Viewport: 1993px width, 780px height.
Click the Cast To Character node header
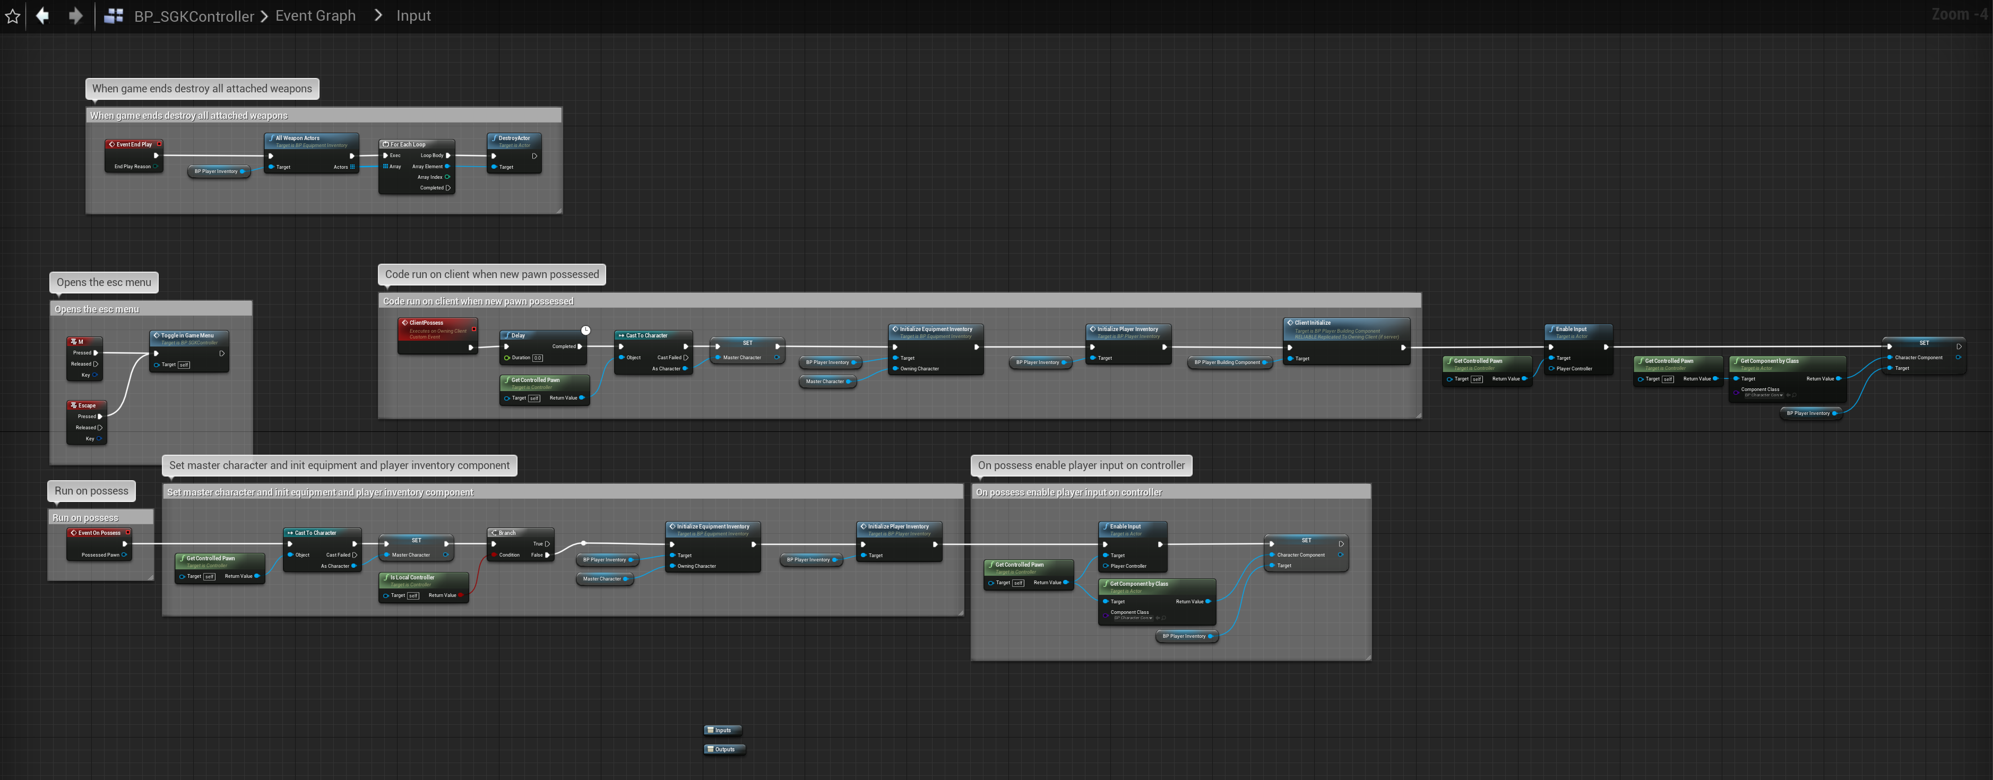pyautogui.click(x=646, y=336)
